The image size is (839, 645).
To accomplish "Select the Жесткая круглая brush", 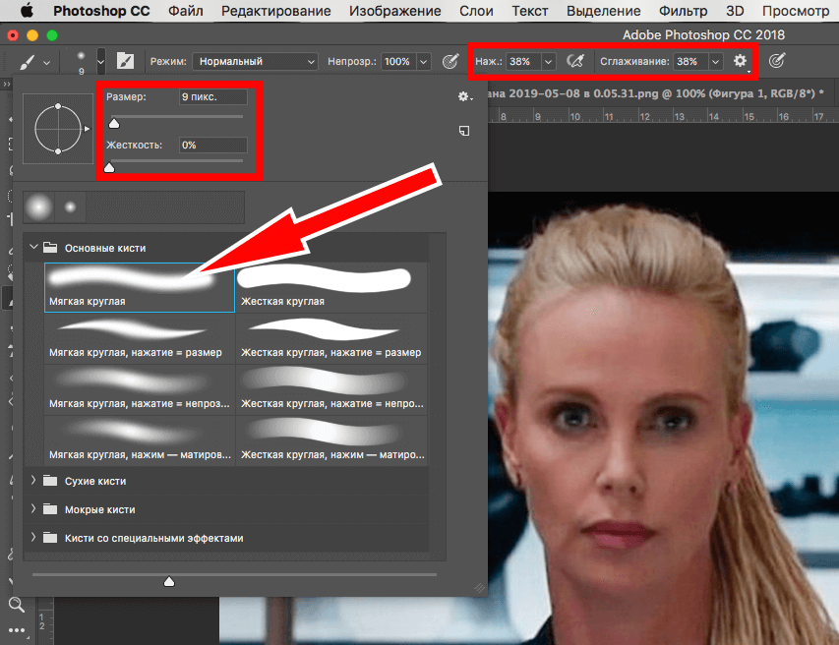I will 331,286.
